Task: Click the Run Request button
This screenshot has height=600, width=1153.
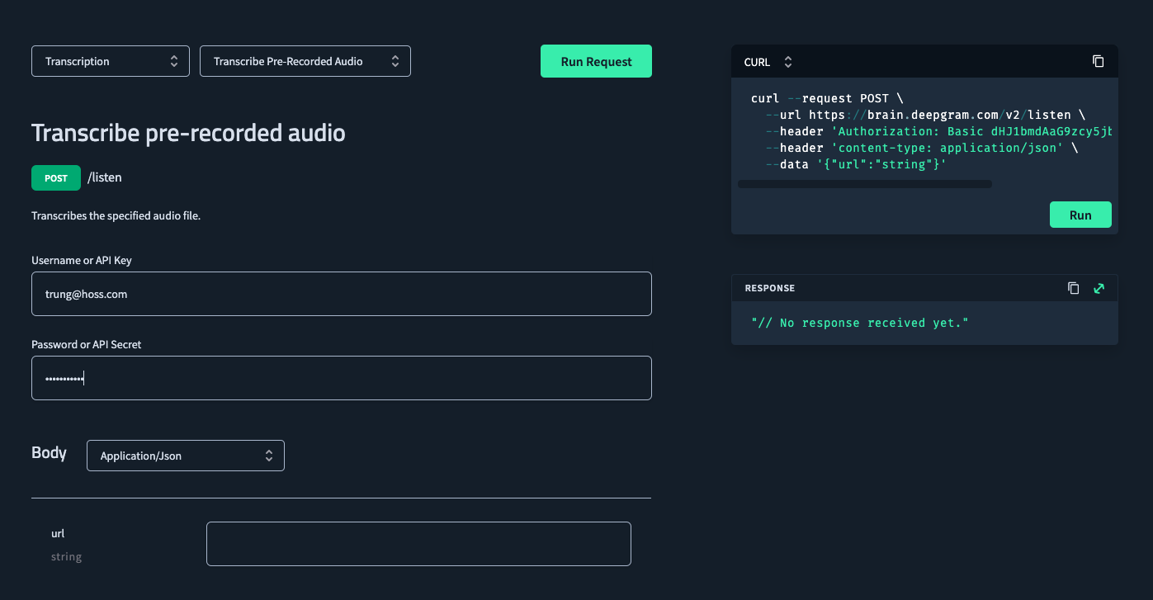Action: click(596, 60)
